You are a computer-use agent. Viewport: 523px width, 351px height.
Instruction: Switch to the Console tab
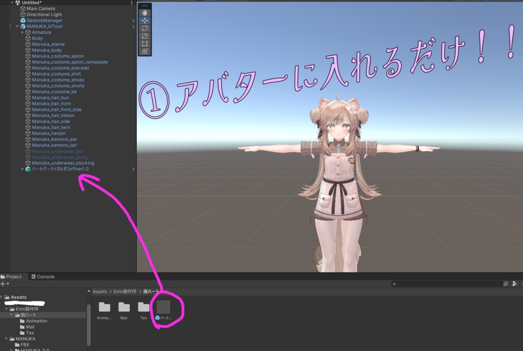[43, 276]
